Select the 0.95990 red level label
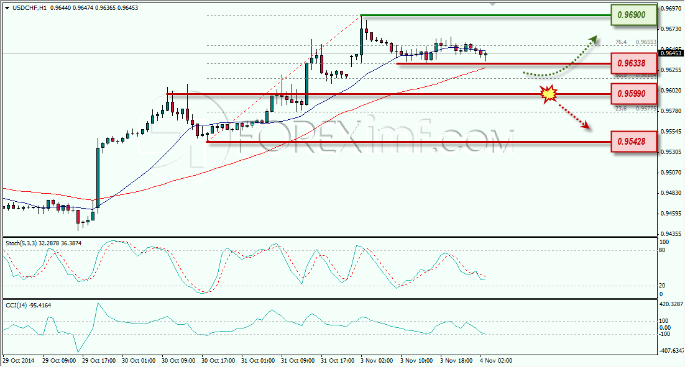685x367 pixels. coord(634,94)
